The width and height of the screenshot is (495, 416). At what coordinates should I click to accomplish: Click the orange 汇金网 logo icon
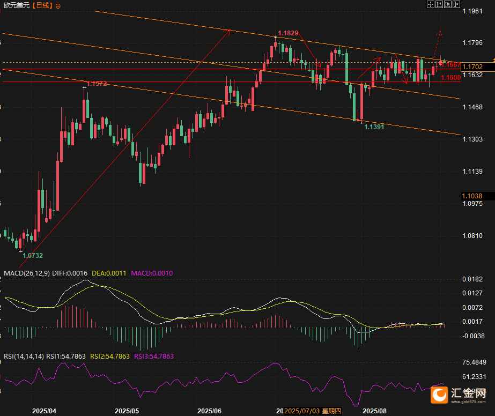pos(440,395)
